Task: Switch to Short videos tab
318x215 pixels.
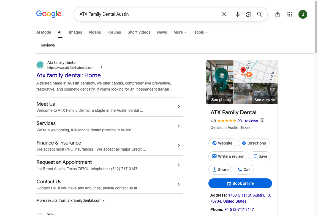Action: (x=139, y=32)
